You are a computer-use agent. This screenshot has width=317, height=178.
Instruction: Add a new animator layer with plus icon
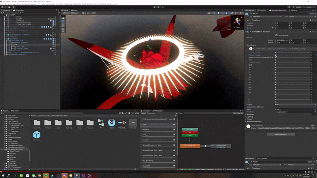click(x=176, y=116)
